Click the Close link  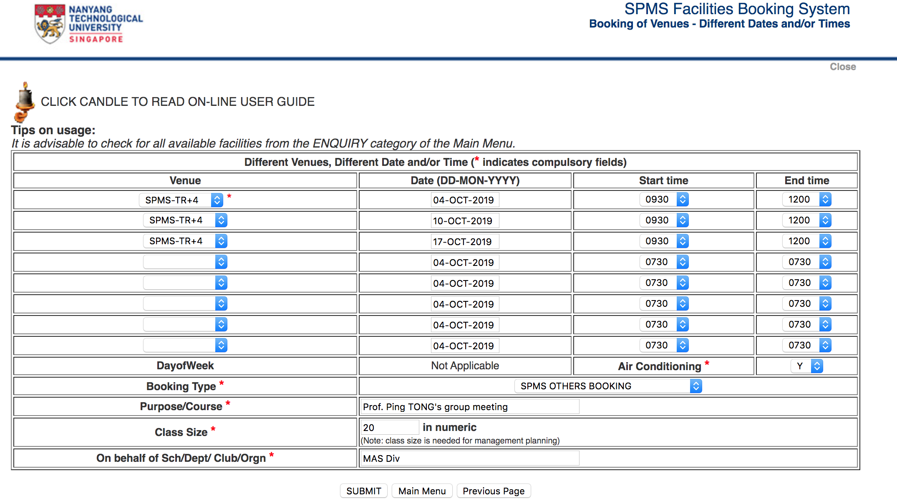(842, 67)
